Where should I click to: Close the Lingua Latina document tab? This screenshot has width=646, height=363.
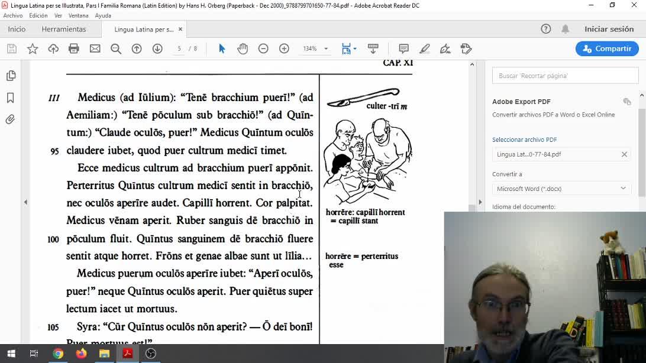point(180,29)
